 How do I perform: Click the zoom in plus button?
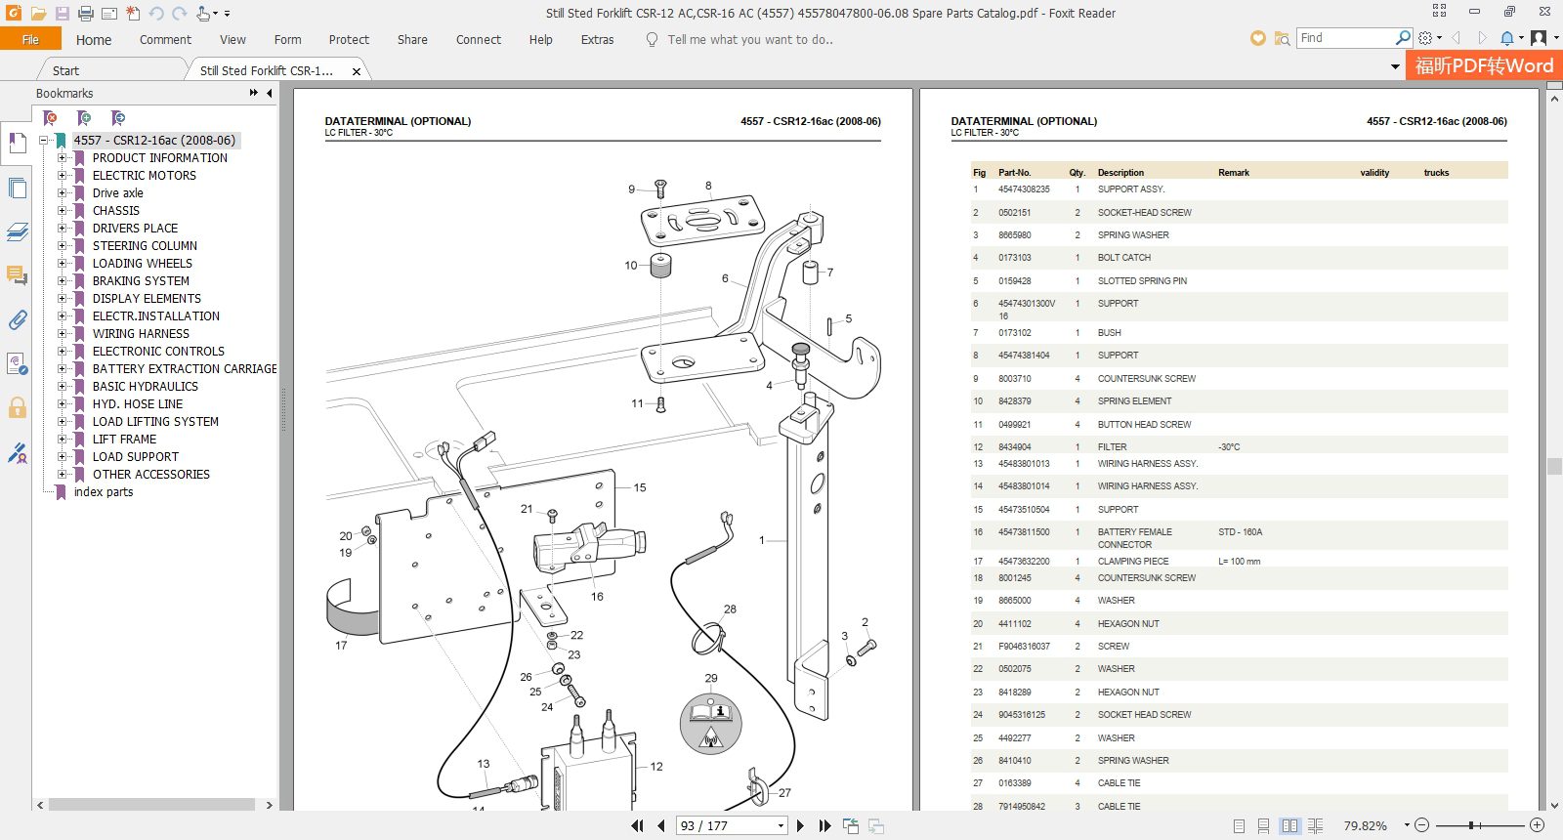[1537, 825]
